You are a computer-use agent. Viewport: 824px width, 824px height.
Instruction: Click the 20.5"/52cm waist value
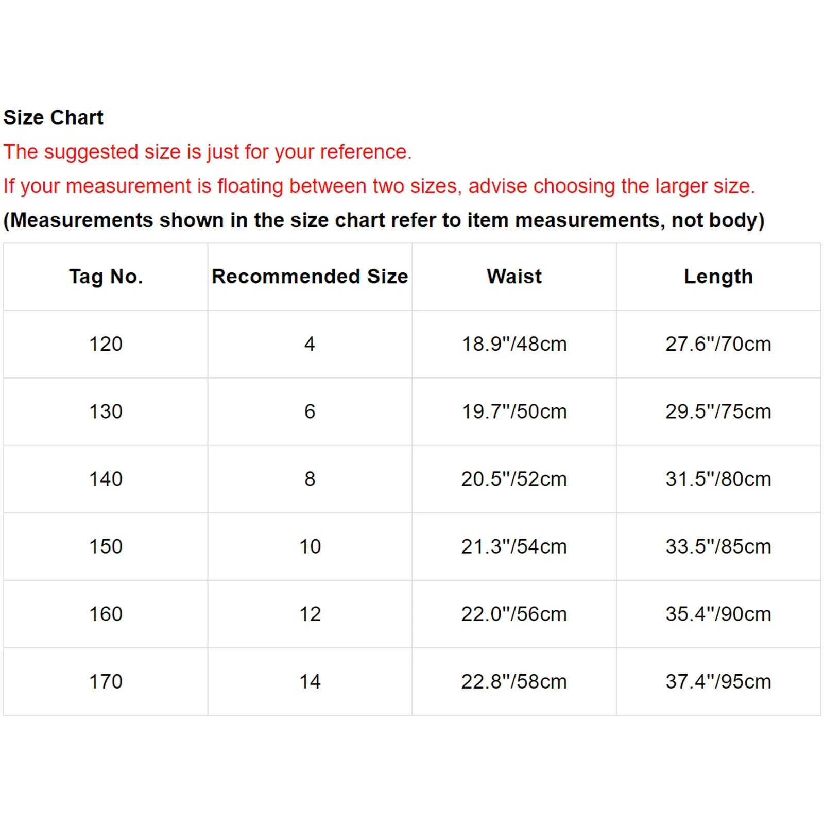[x=514, y=479]
